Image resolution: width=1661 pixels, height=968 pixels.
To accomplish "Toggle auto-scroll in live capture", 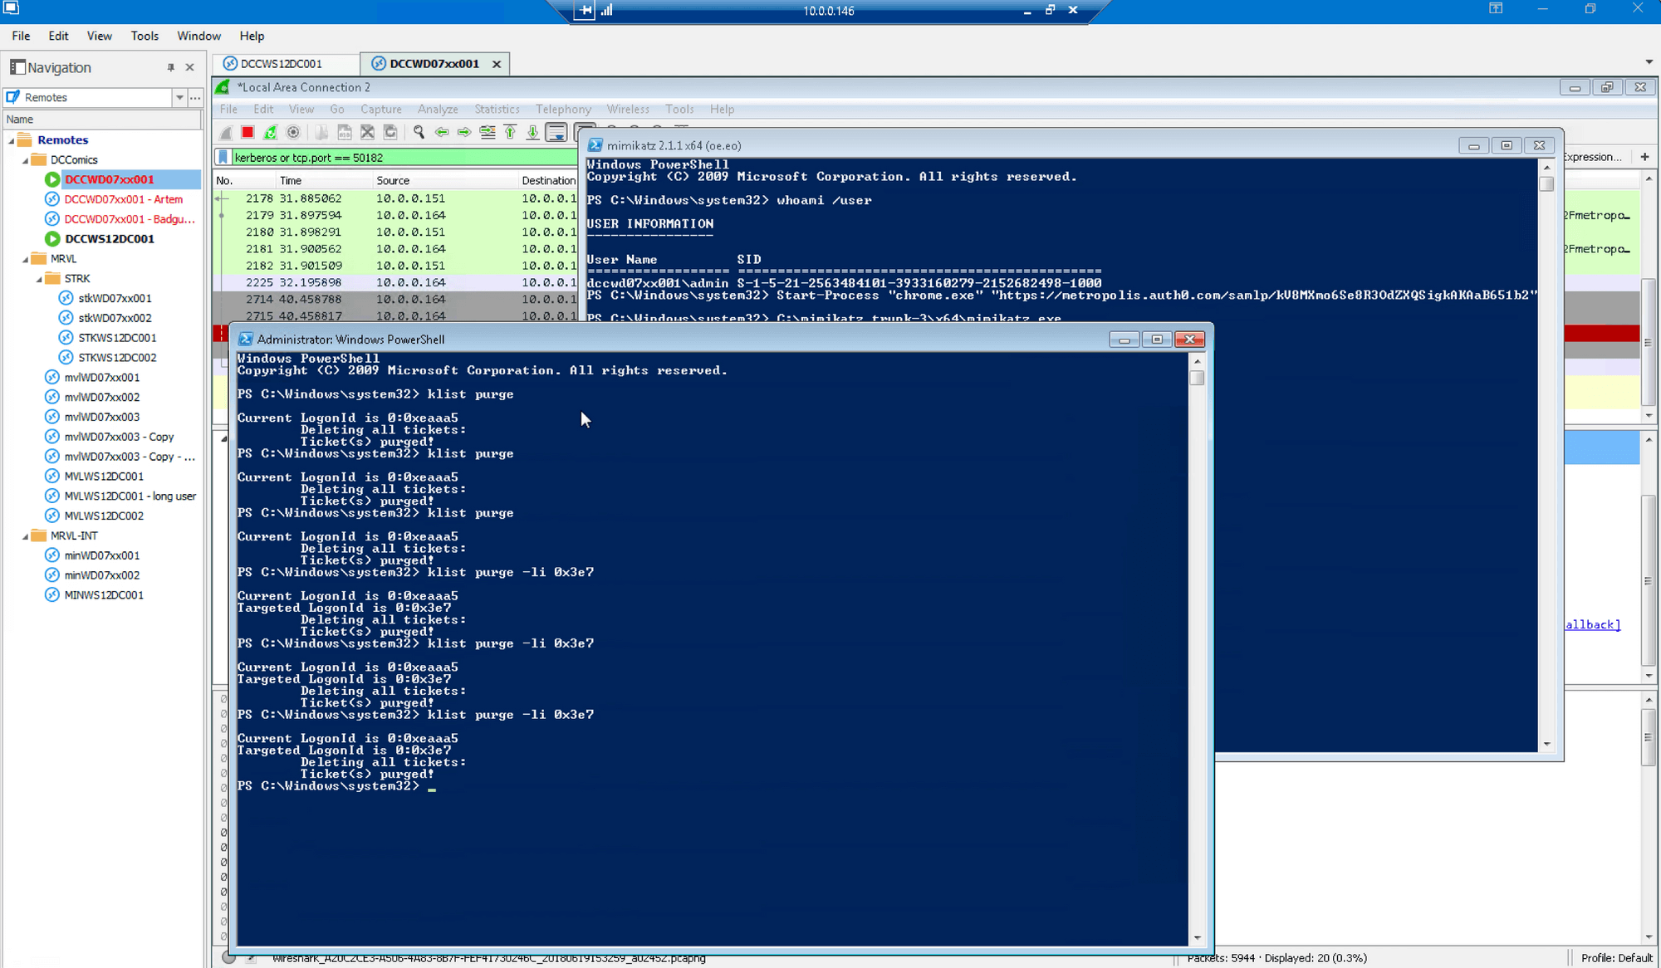I will point(555,132).
